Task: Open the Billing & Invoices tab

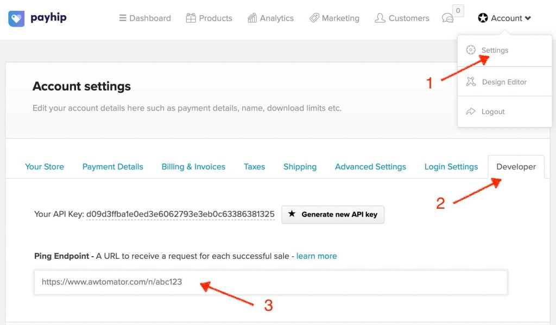Action: 193,167
